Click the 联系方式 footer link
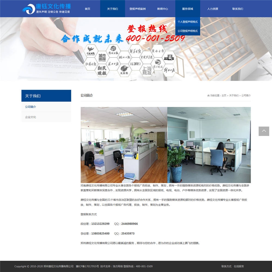The height and width of the screenshot is (272, 272). [226, 266]
